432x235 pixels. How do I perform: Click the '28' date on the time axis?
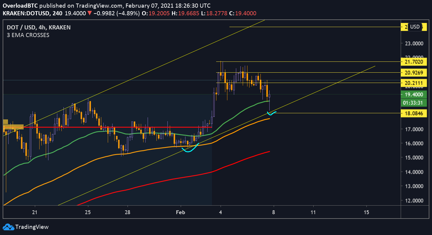pyautogui.click(x=128, y=212)
